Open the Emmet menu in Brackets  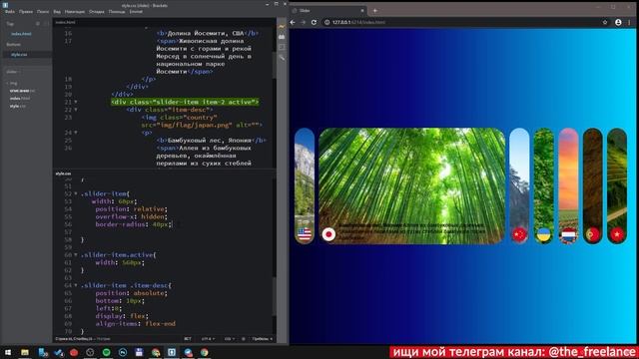pos(136,12)
